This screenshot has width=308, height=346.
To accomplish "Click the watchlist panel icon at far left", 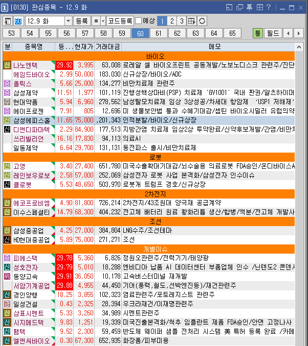I will point(7,21).
